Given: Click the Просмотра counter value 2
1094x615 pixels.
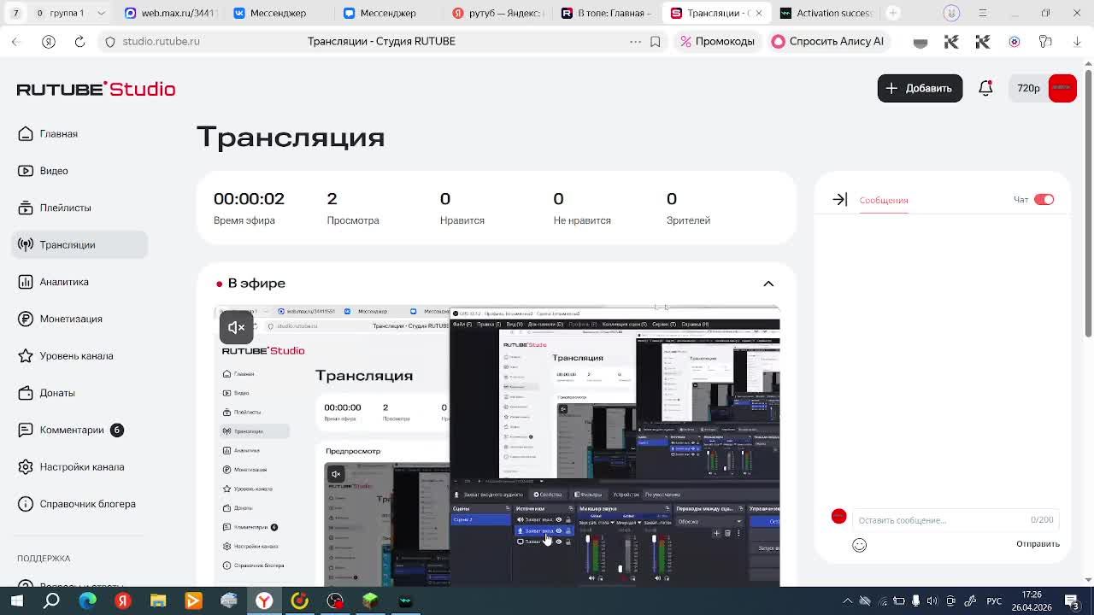Looking at the screenshot, I should pyautogui.click(x=332, y=198).
